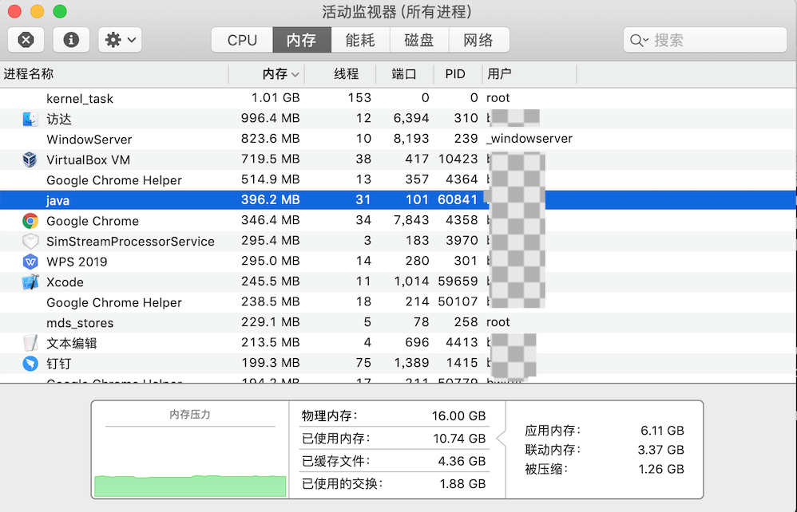The image size is (797, 512).
Task: Click the Xcode app icon
Action: (x=30, y=282)
